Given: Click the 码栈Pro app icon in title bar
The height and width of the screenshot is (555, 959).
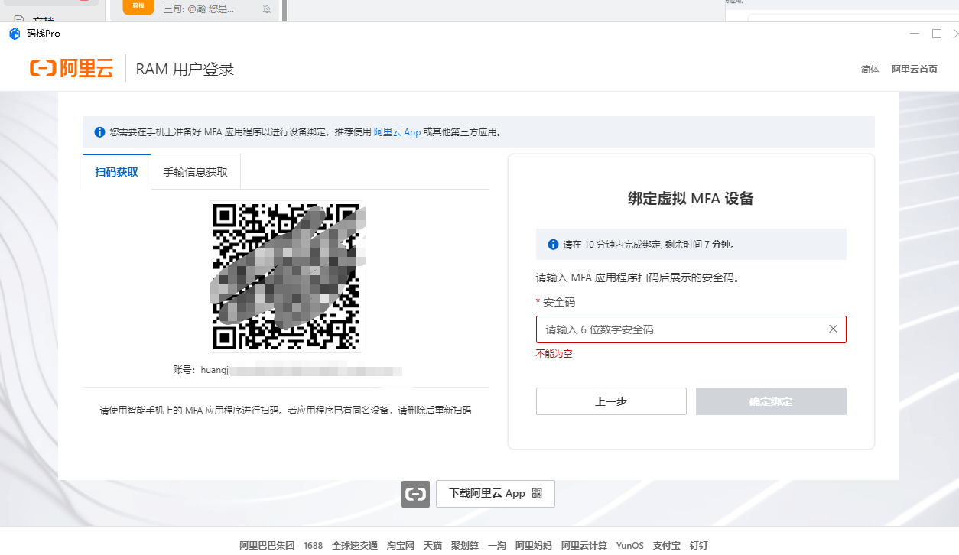Looking at the screenshot, I should (15, 34).
